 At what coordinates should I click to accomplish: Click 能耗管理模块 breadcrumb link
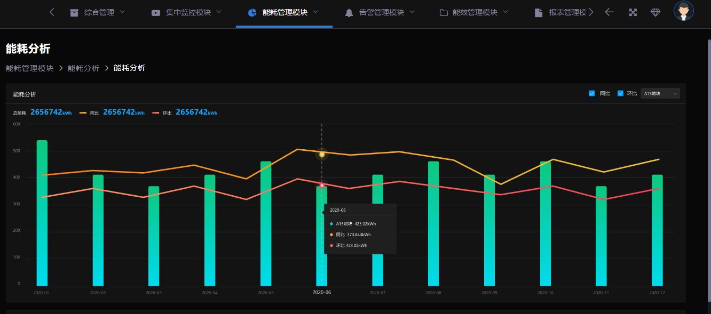point(29,68)
